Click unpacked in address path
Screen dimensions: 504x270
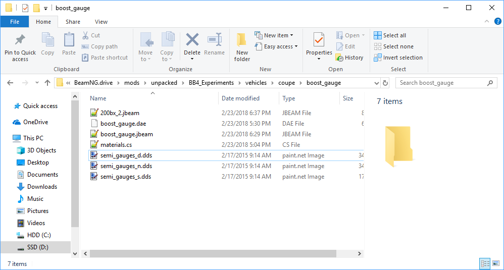point(164,83)
